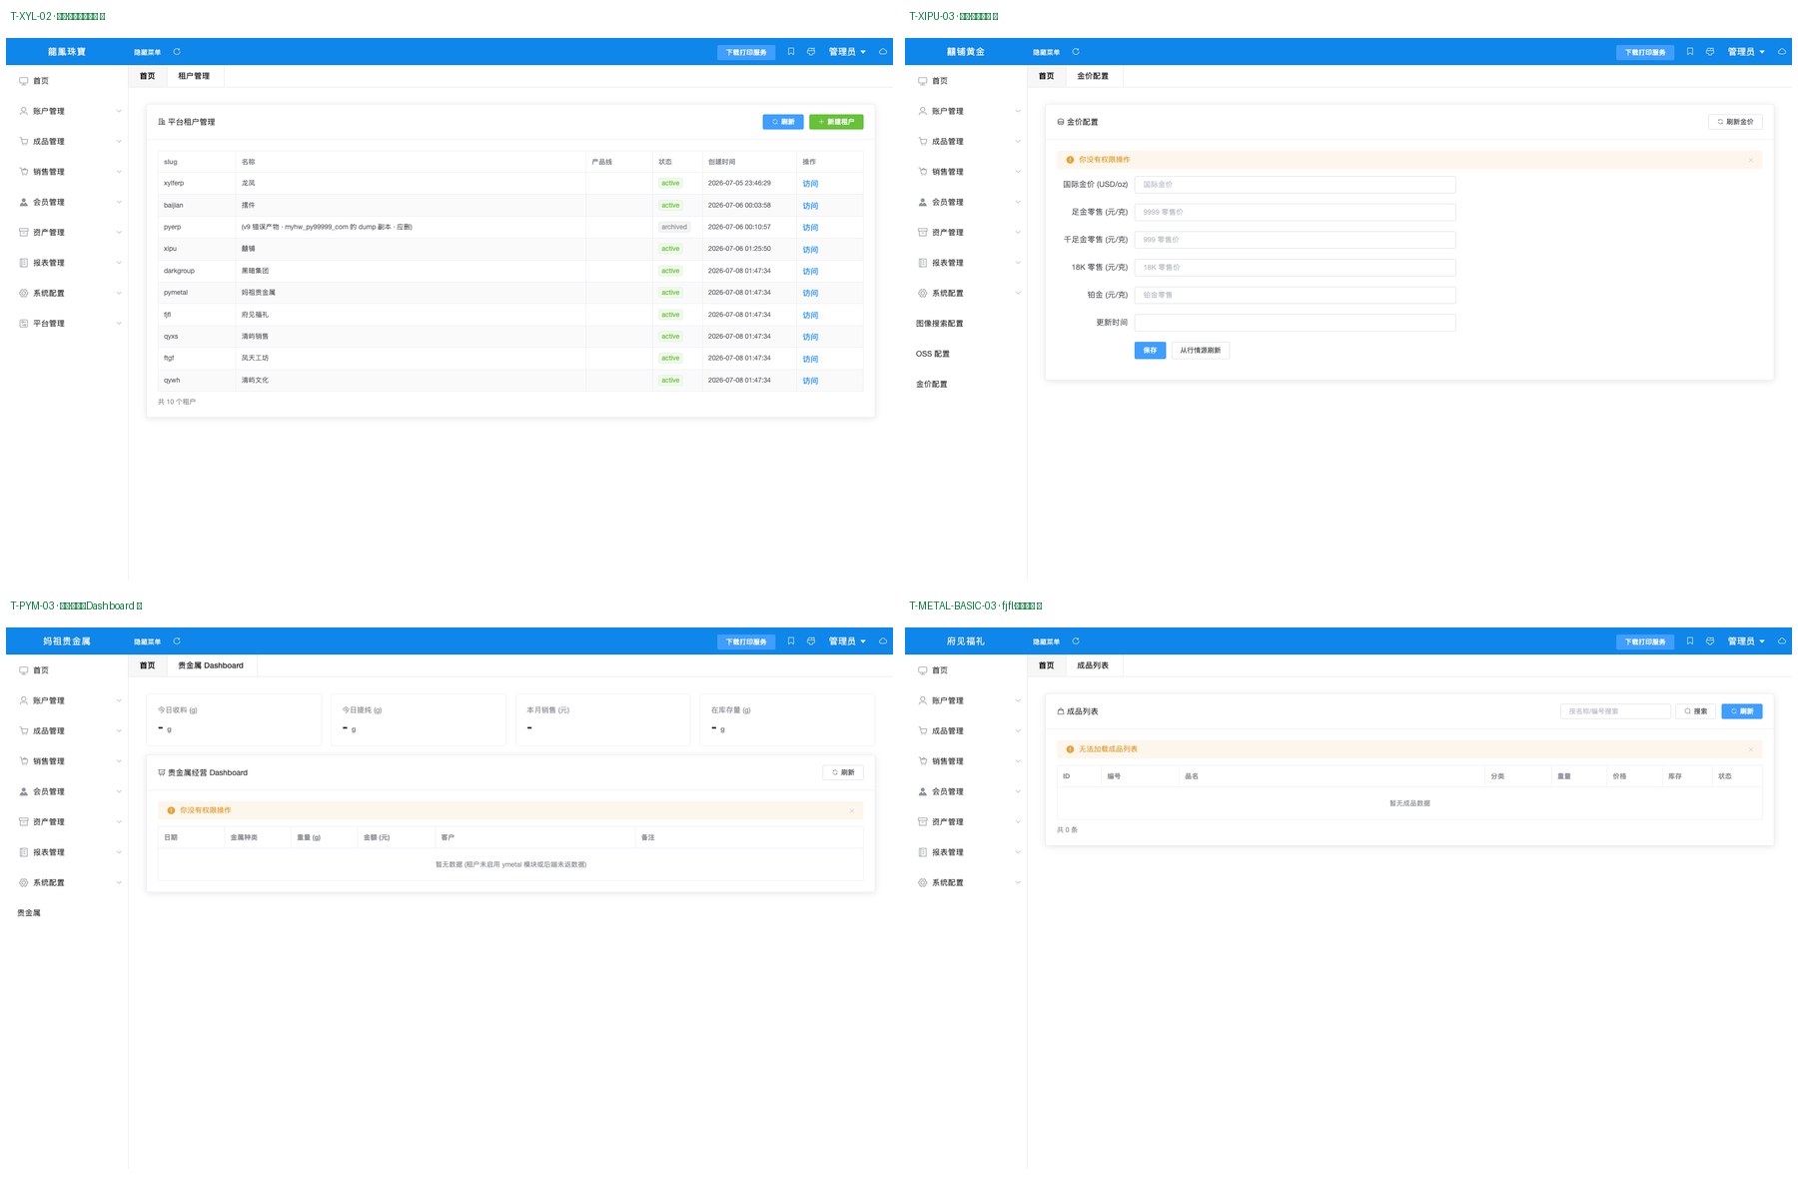
Task: Click gear icon for 系统配置 in 妈祖贵金属 sidebar
Action: click(24, 883)
